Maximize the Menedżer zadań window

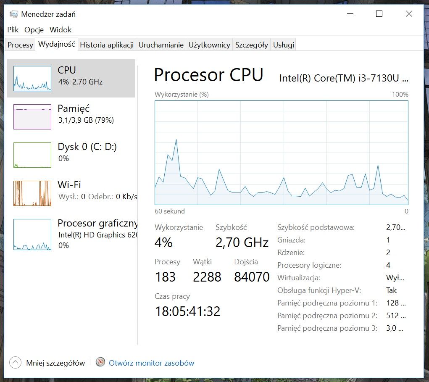click(x=379, y=14)
